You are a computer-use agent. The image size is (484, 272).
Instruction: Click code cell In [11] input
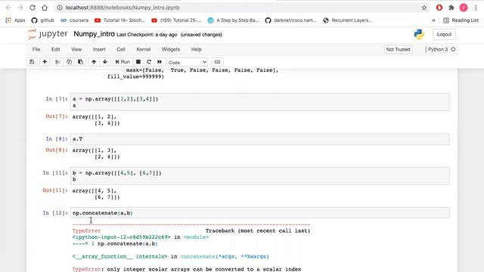(260, 176)
